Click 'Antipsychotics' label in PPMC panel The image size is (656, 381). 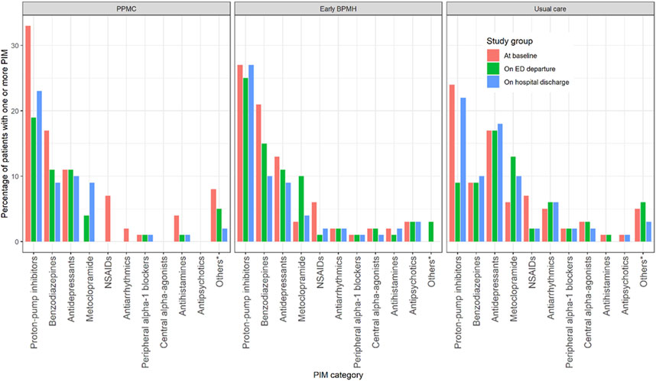tap(200, 286)
